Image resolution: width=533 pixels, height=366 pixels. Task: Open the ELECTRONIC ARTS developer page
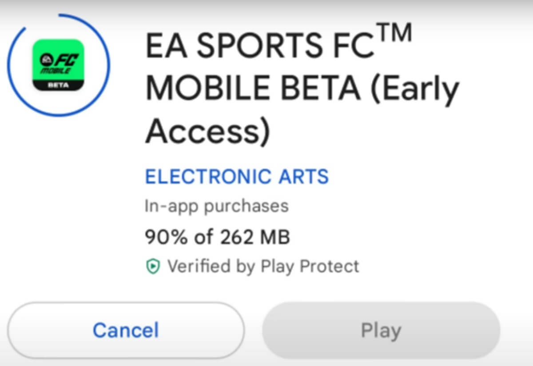pyautogui.click(x=237, y=176)
